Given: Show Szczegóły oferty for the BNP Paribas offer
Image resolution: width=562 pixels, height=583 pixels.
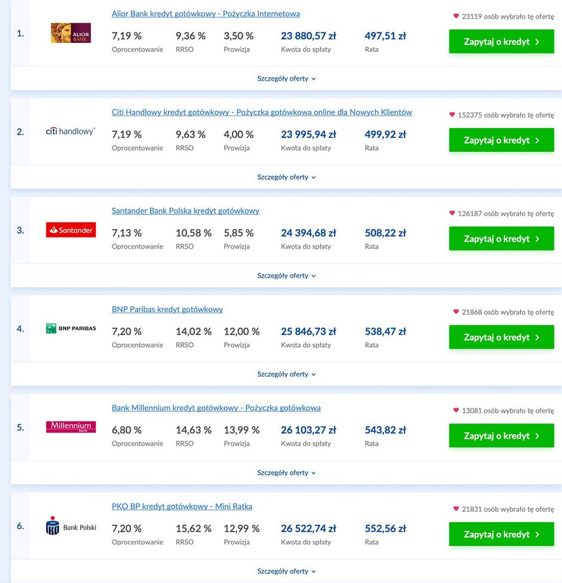Looking at the screenshot, I should click(x=286, y=374).
